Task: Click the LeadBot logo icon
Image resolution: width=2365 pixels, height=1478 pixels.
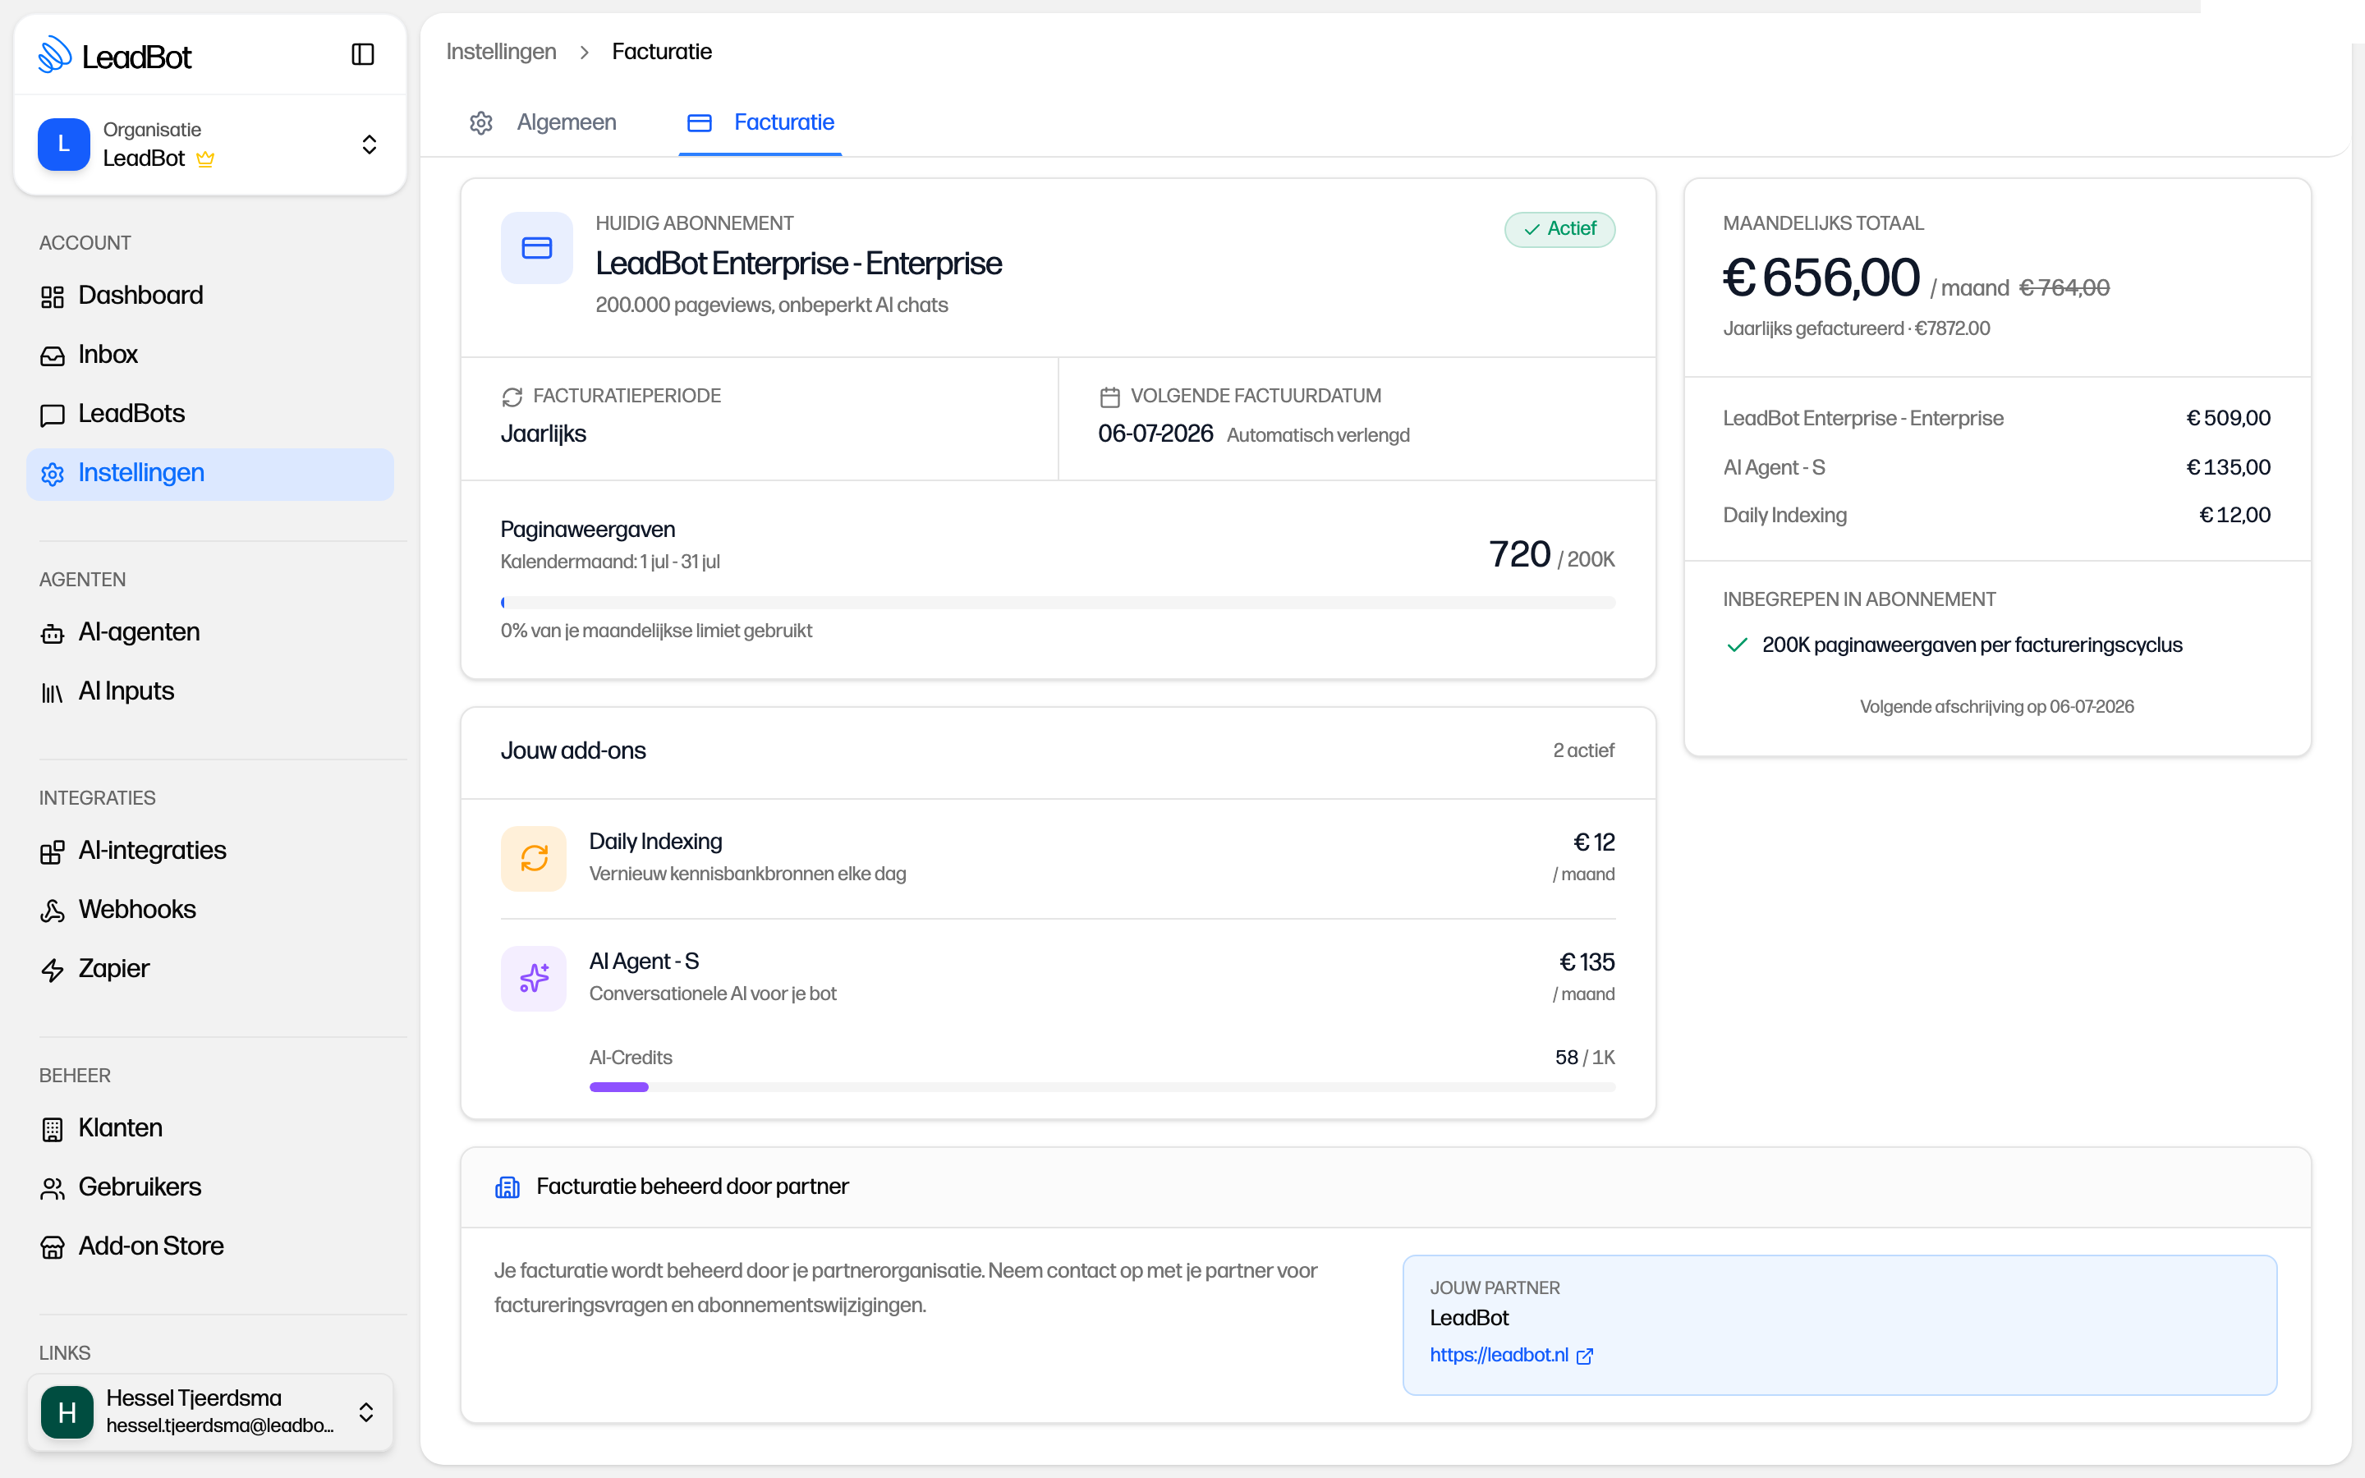Action: coord(55,56)
